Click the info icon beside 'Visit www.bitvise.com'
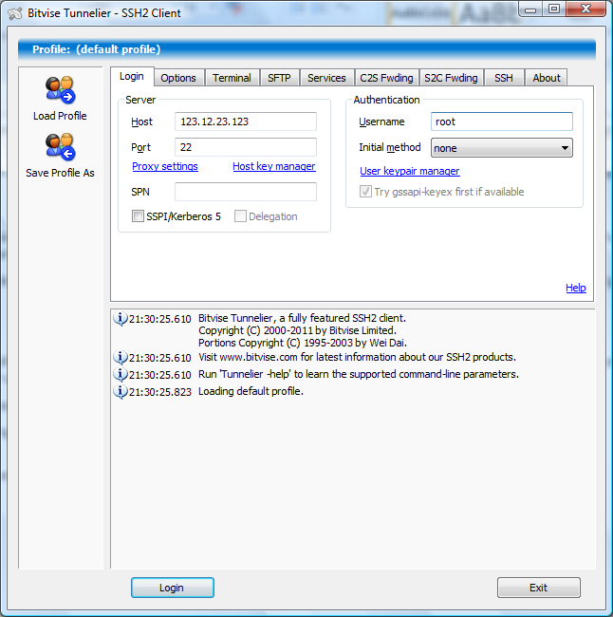 tap(120, 357)
